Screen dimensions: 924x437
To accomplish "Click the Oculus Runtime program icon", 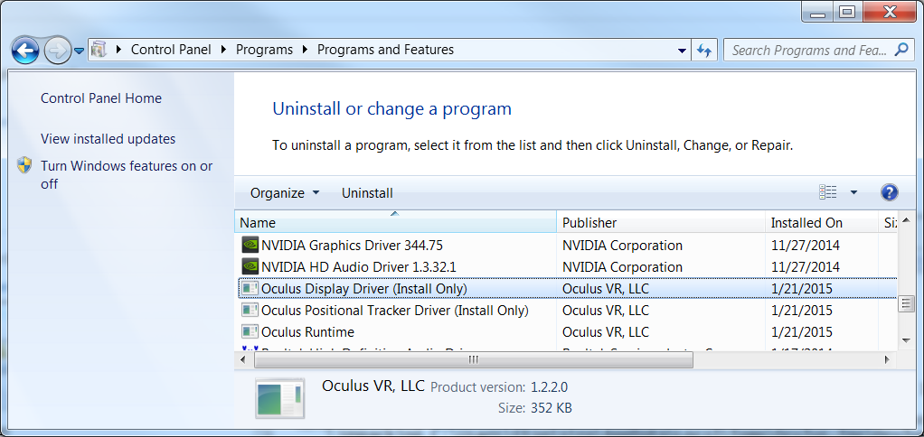I will point(250,332).
